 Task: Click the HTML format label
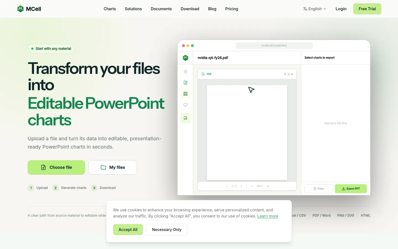pos(365,216)
